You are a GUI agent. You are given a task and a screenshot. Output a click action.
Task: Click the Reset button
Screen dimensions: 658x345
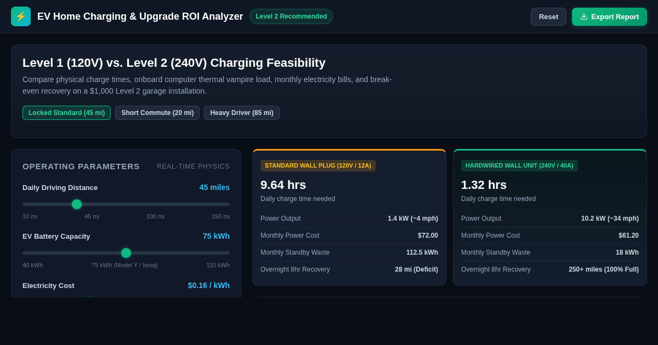point(548,16)
